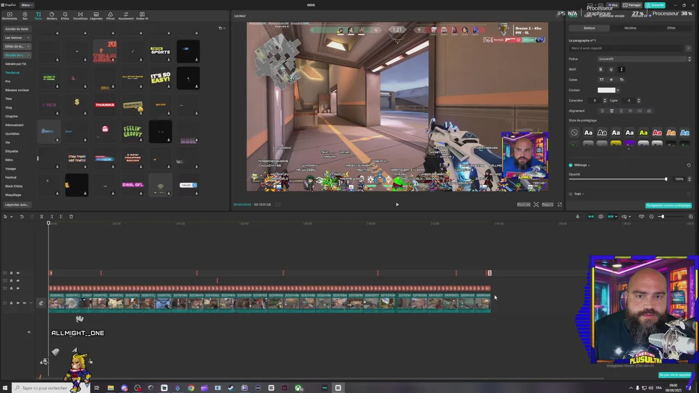699x393 pixels.
Task: Open the CapCut Menu dropdown
Action: tap(26, 5)
